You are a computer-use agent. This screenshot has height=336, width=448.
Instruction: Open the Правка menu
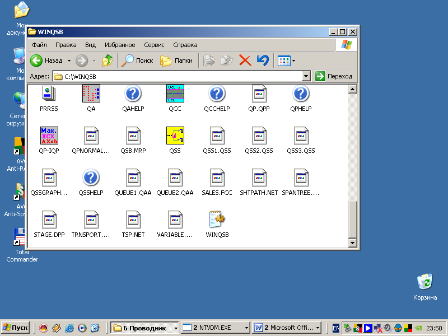pos(66,45)
